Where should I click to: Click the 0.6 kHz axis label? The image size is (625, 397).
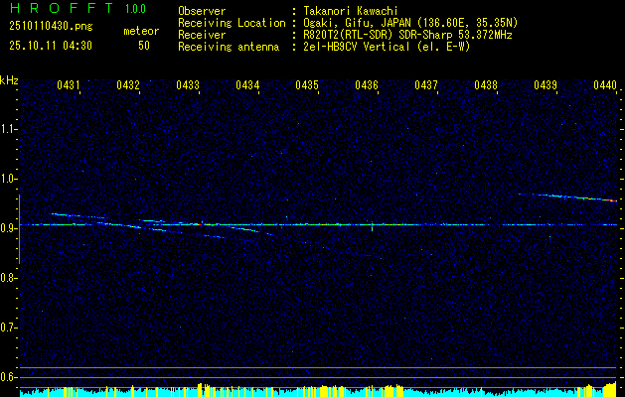[9, 377]
